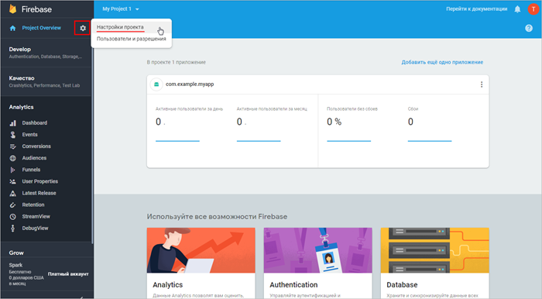Image resolution: width=542 pixels, height=299 pixels.
Task: Open the user account avatar T
Action: [x=533, y=9]
